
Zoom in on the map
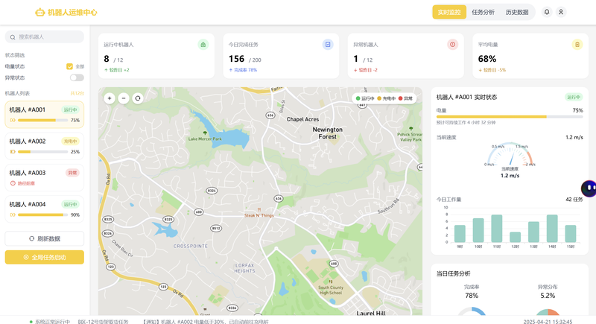click(x=110, y=98)
